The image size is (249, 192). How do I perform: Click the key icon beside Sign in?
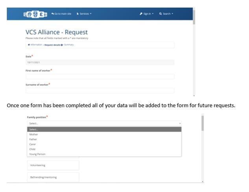[141, 14]
